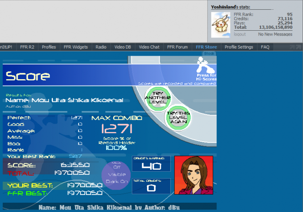303x212 pixels.
Task: Open the Profile Settings tab
Action: click(x=239, y=47)
